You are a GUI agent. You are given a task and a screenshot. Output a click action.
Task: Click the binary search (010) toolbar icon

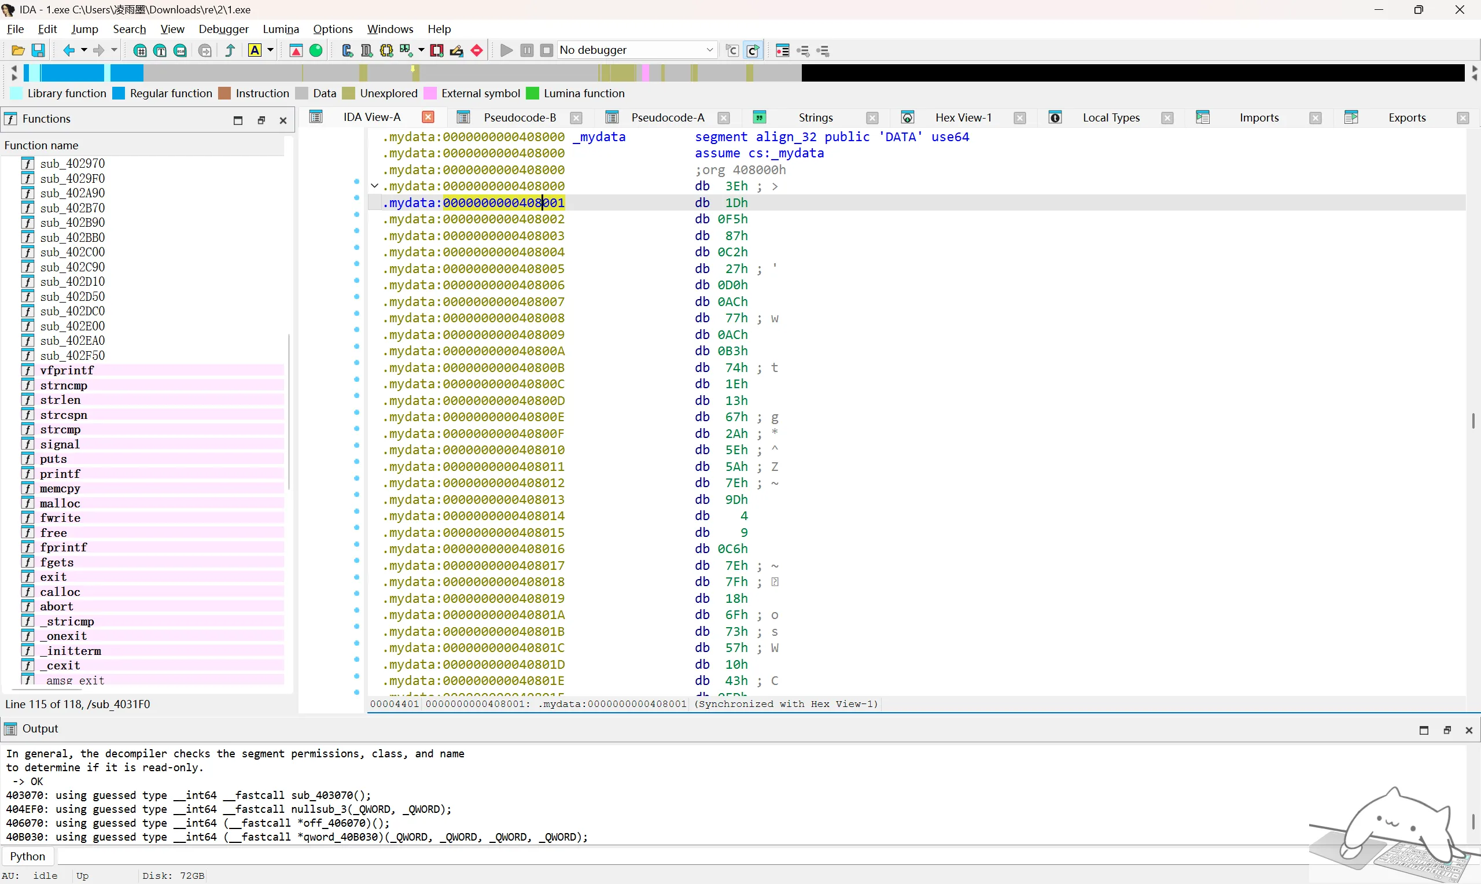click(x=180, y=51)
